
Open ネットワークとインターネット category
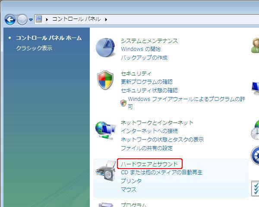click(x=157, y=122)
